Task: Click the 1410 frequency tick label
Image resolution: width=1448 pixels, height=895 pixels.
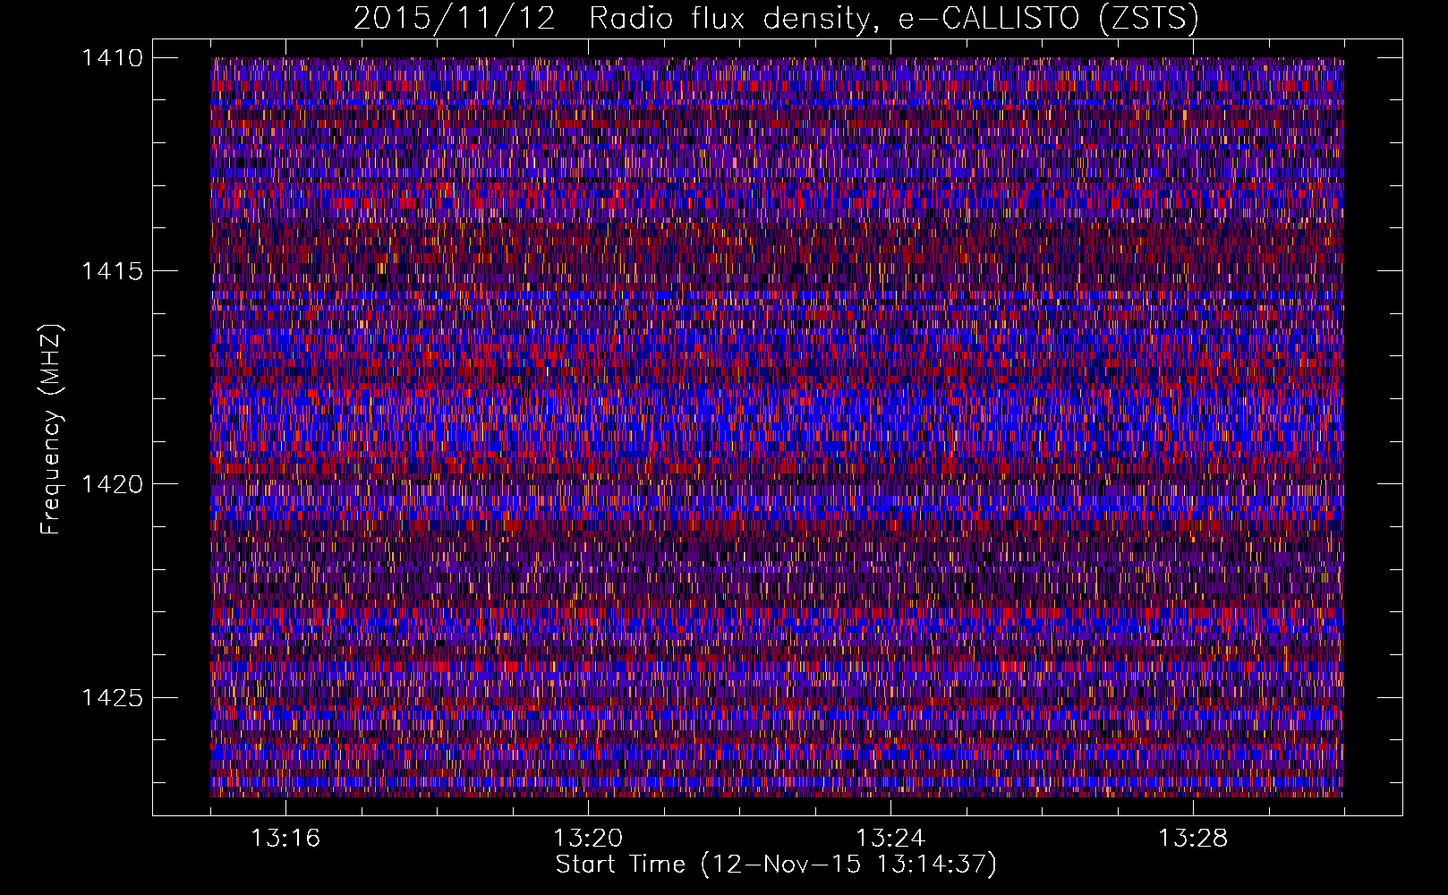Action: [112, 58]
